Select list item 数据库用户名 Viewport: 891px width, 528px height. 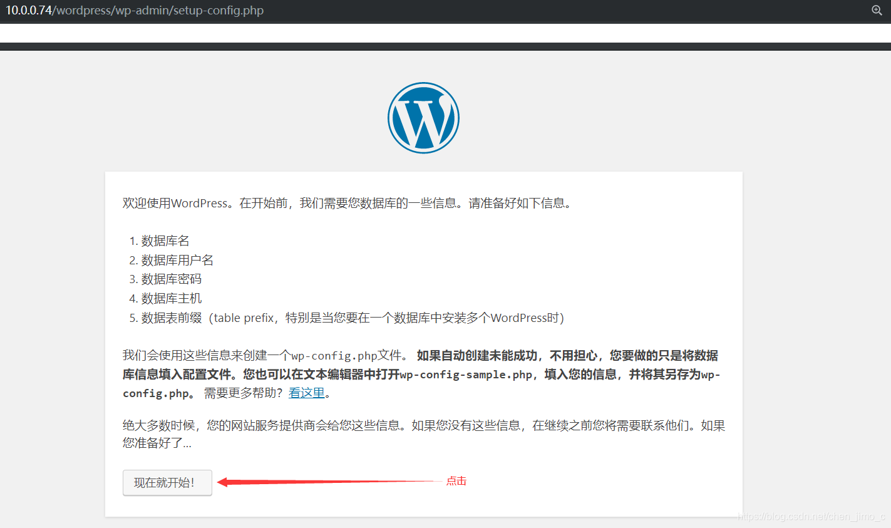177,260
